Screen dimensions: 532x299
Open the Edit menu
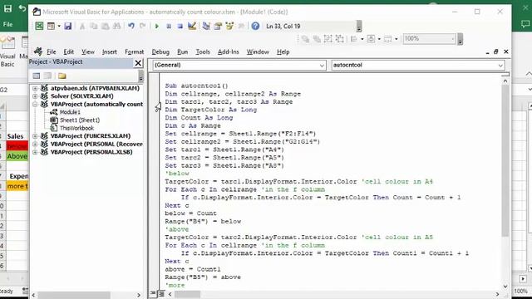click(x=68, y=51)
